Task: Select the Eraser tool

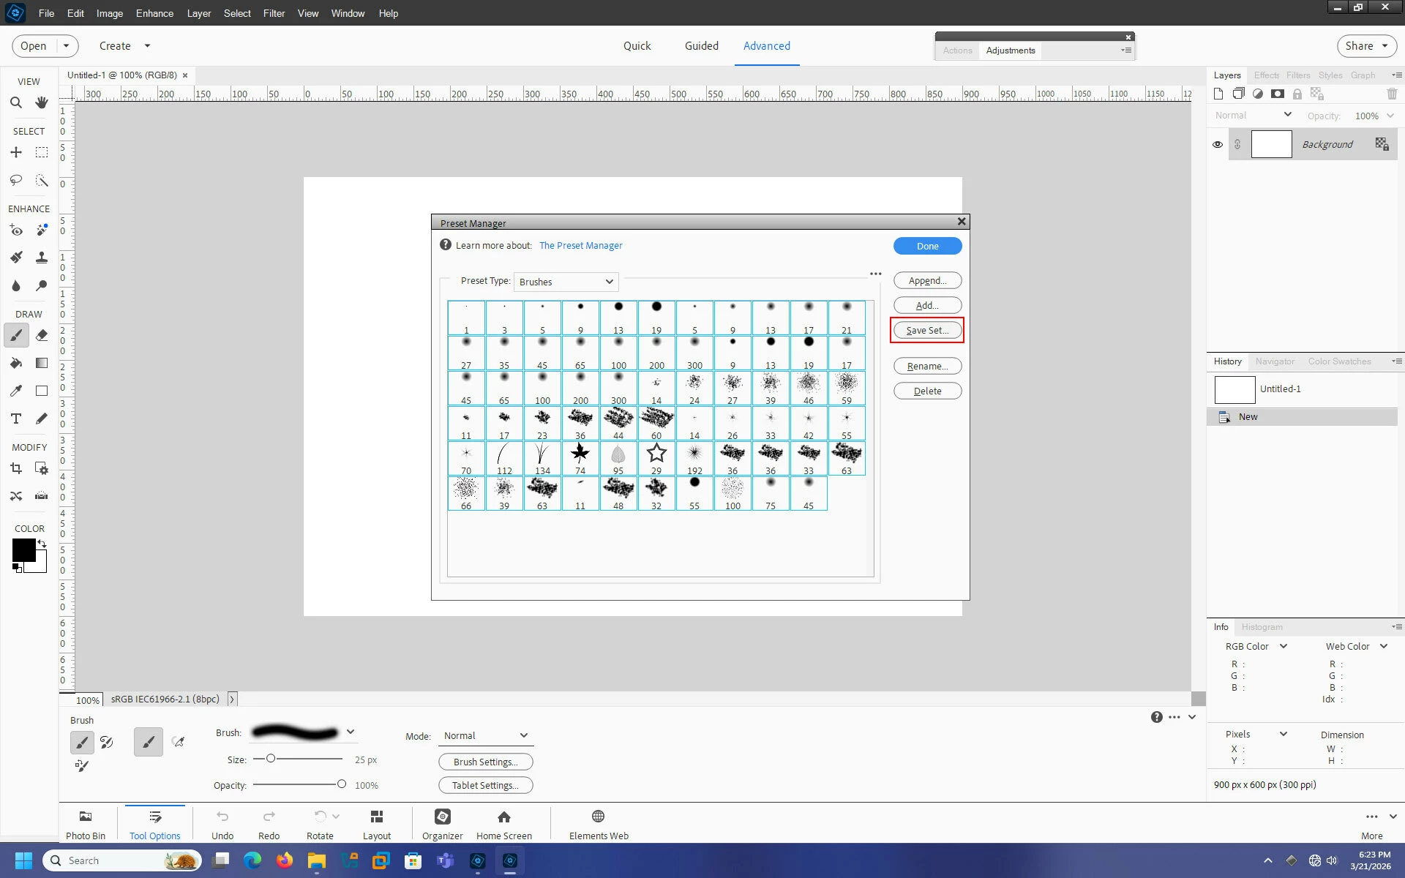Action: pyautogui.click(x=42, y=335)
